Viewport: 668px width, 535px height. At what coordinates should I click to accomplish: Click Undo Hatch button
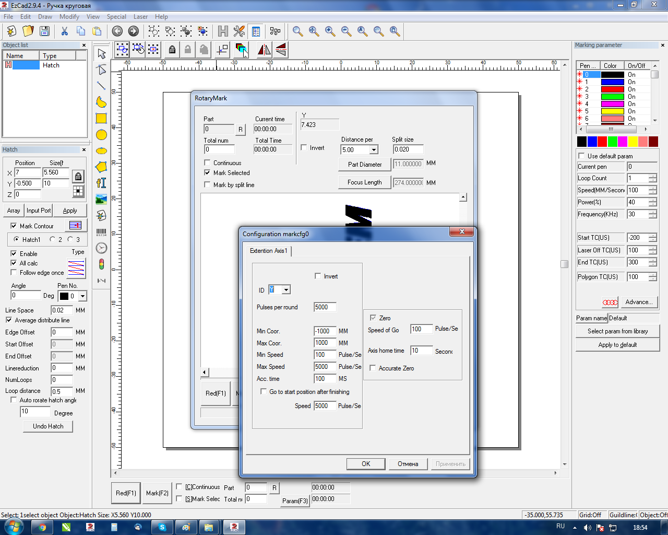(x=48, y=426)
